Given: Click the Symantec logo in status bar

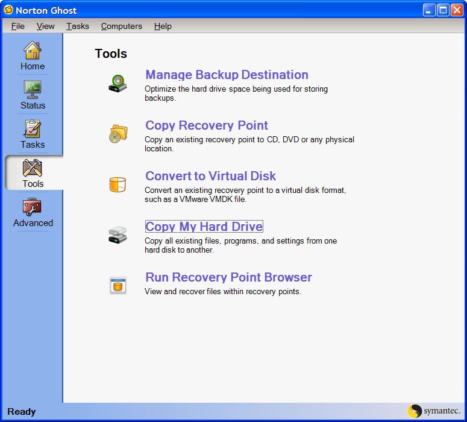Looking at the screenshot, I should click(434, 411).
